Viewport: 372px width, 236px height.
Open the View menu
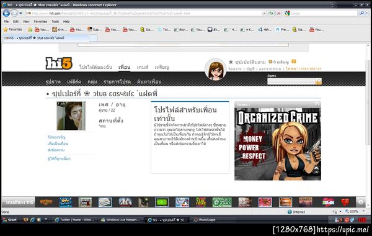pos(26,21)
